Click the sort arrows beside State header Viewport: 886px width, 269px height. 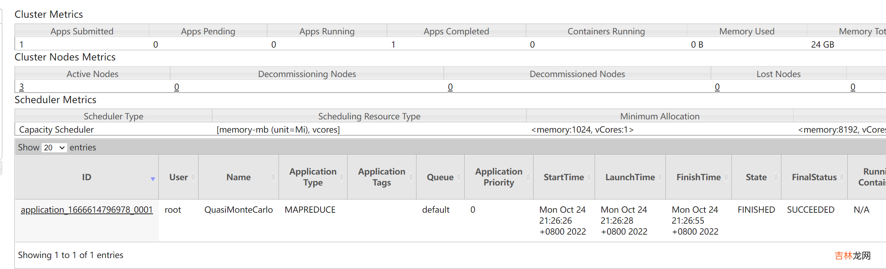[775, 177]
